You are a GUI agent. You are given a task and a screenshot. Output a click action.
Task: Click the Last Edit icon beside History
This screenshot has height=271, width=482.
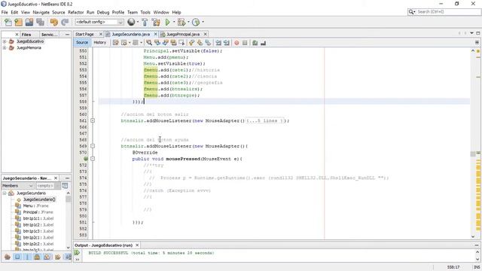click(x=115, y=43)
